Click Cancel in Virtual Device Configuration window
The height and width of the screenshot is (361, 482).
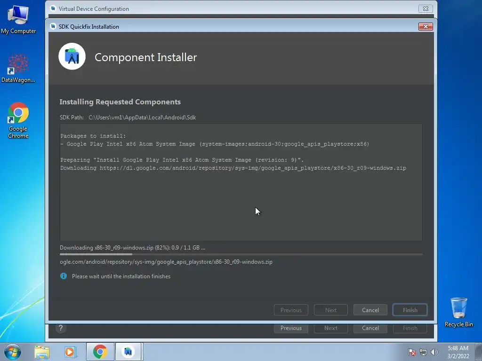tap(370, 328)
